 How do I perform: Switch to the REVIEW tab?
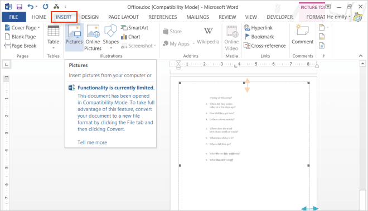[x=227, y=17]
